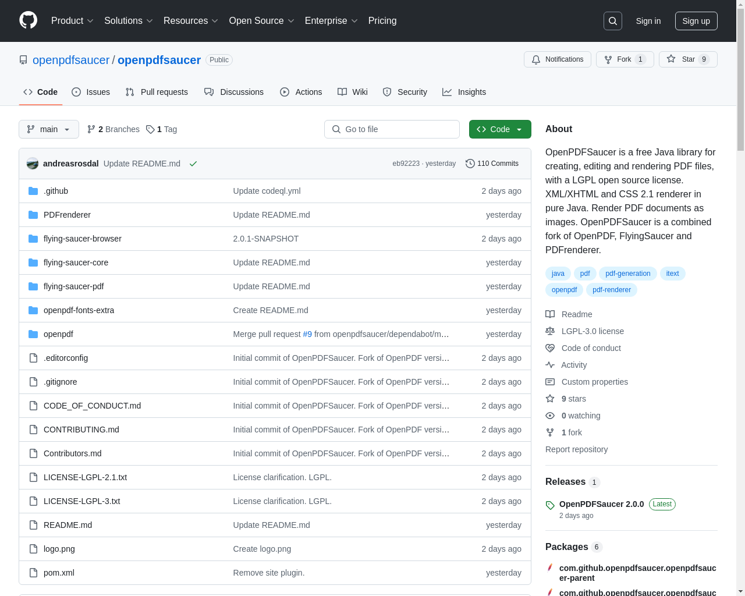This screenshot has height=596, width=745.
Task: Switch to the Security tab
Action: (x=405, y=92)
